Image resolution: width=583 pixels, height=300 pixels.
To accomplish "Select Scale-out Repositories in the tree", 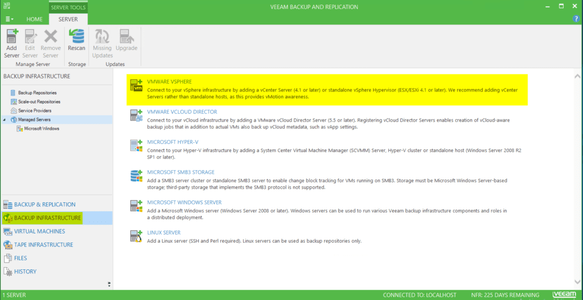I will (39, 101).
